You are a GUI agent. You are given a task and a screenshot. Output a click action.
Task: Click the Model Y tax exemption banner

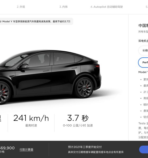[36, 22]
